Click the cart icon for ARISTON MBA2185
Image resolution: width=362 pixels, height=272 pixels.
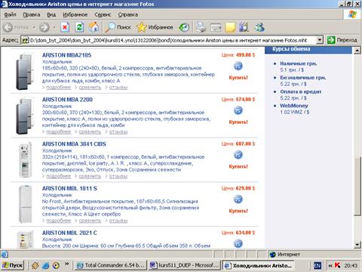tap(238, 66)
